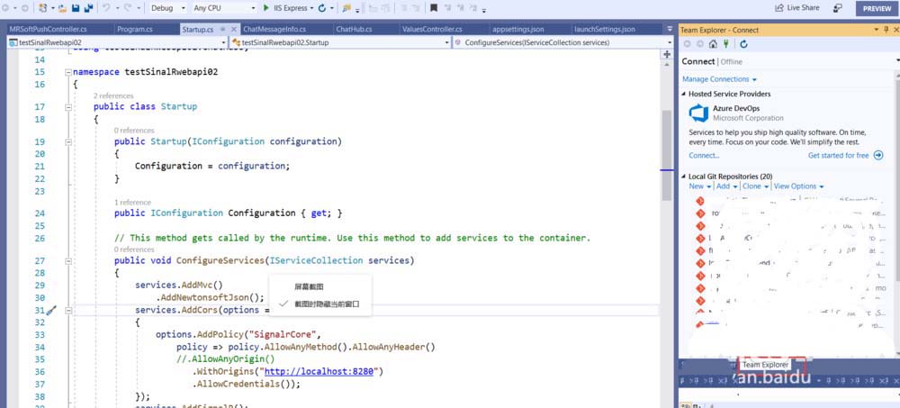Click the Redo arrow icon
The image size is (900, 408).
[x=128, y=8]
